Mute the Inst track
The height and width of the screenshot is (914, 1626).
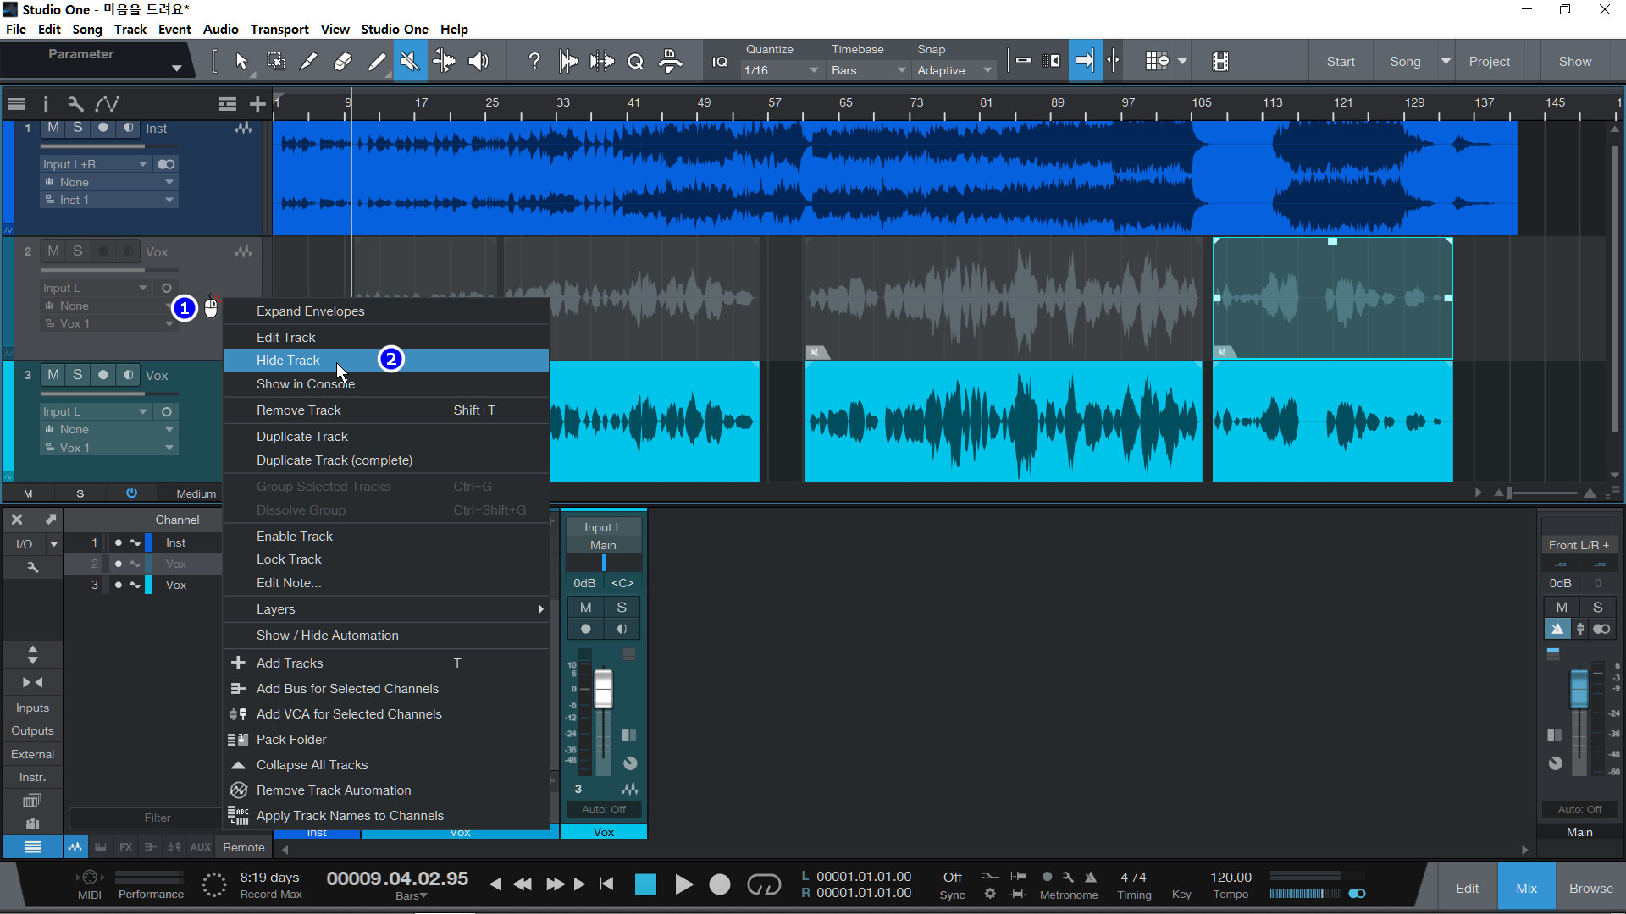[x=53, y=128]
